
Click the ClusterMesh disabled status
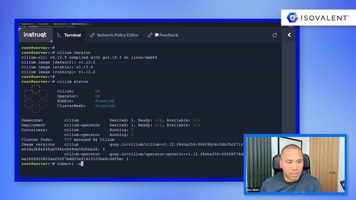tap(105, 106)
